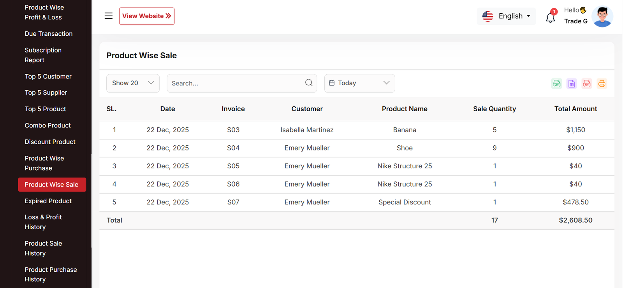This screenshot has height=288, width=623.
Task: Export the report as CSV
Action: (x=556, y=84)
